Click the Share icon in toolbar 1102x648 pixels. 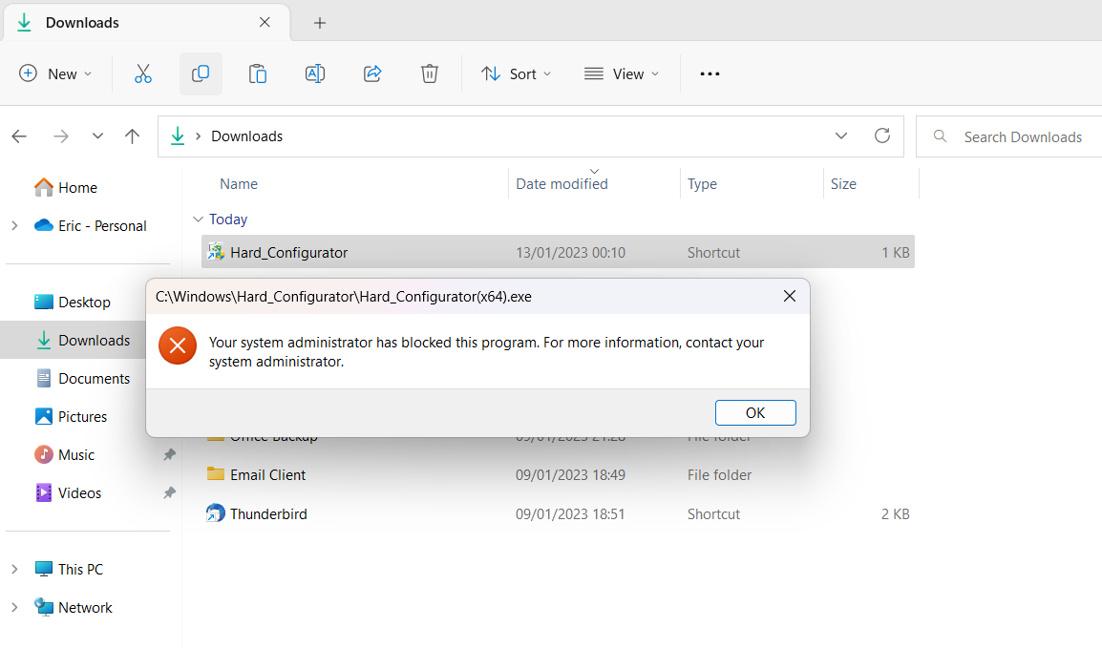tap(372, 73)
